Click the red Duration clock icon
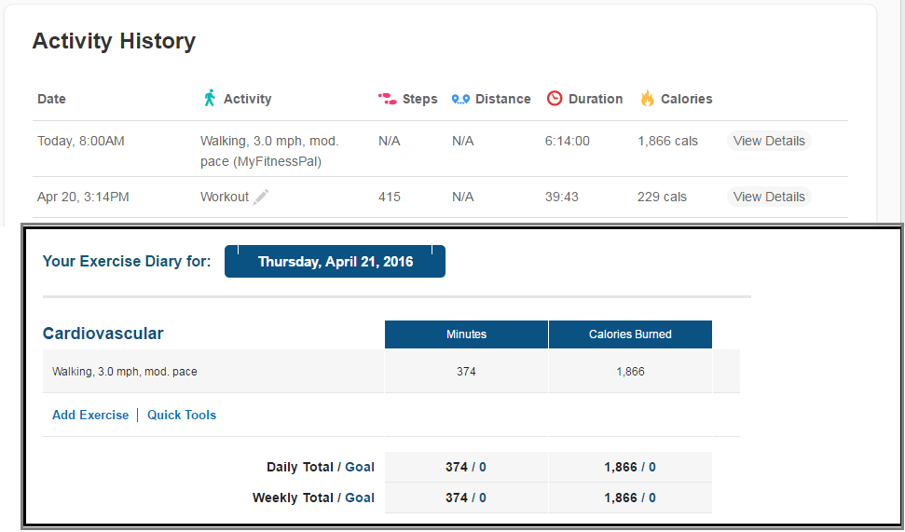905x532 pixels. pyautogui.click(x=555, y=98)
